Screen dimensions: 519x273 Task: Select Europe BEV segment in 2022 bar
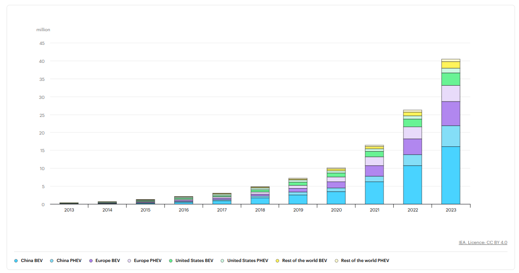click(412, 147)
